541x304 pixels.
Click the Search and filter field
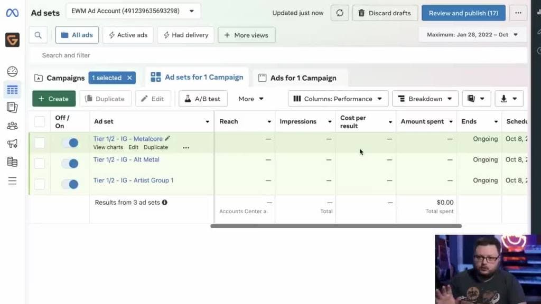(x=278, y=55)
